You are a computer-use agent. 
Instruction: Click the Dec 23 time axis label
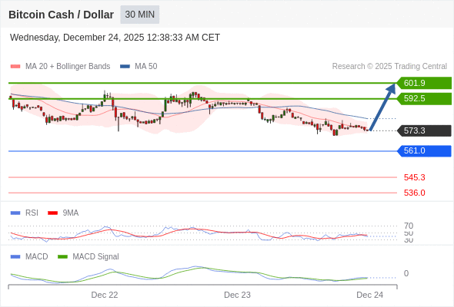(238, 295)
